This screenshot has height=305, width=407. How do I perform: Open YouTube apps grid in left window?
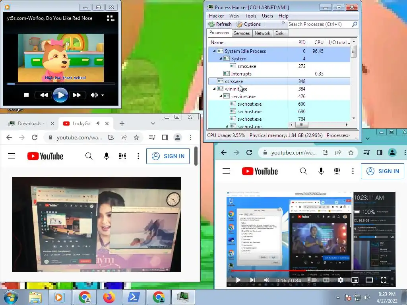[122, 156]
